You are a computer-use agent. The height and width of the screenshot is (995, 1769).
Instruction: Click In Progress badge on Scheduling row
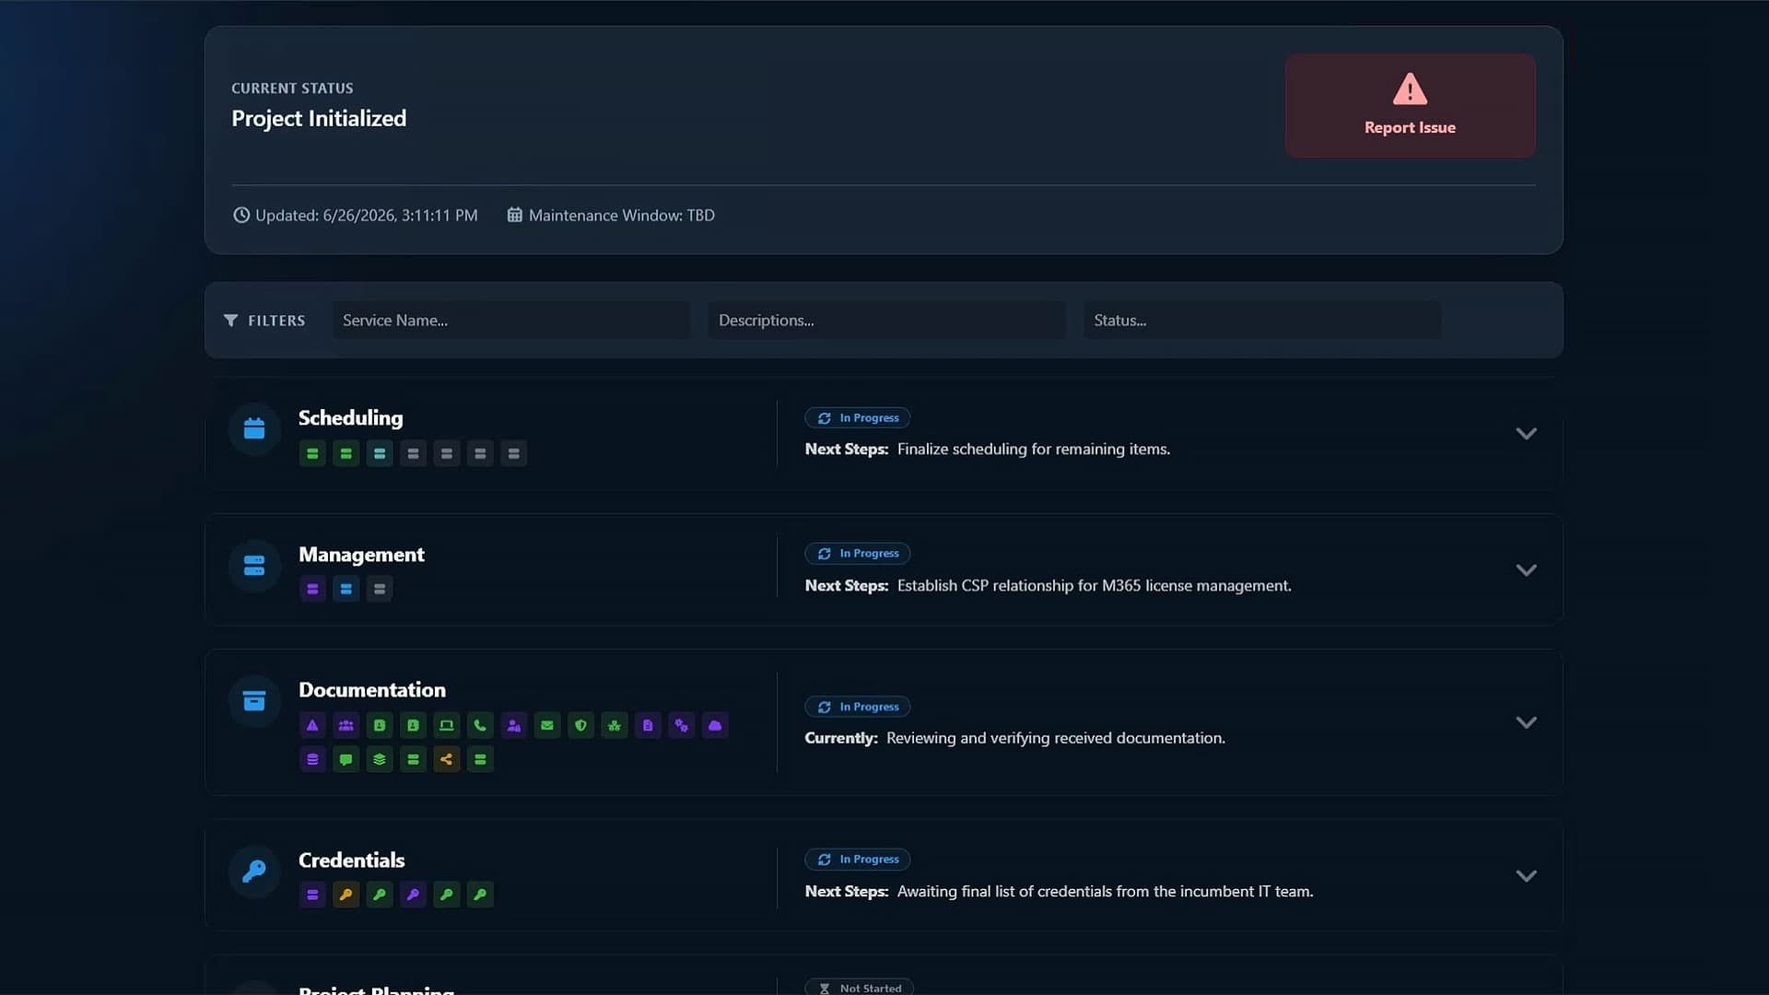858,418
